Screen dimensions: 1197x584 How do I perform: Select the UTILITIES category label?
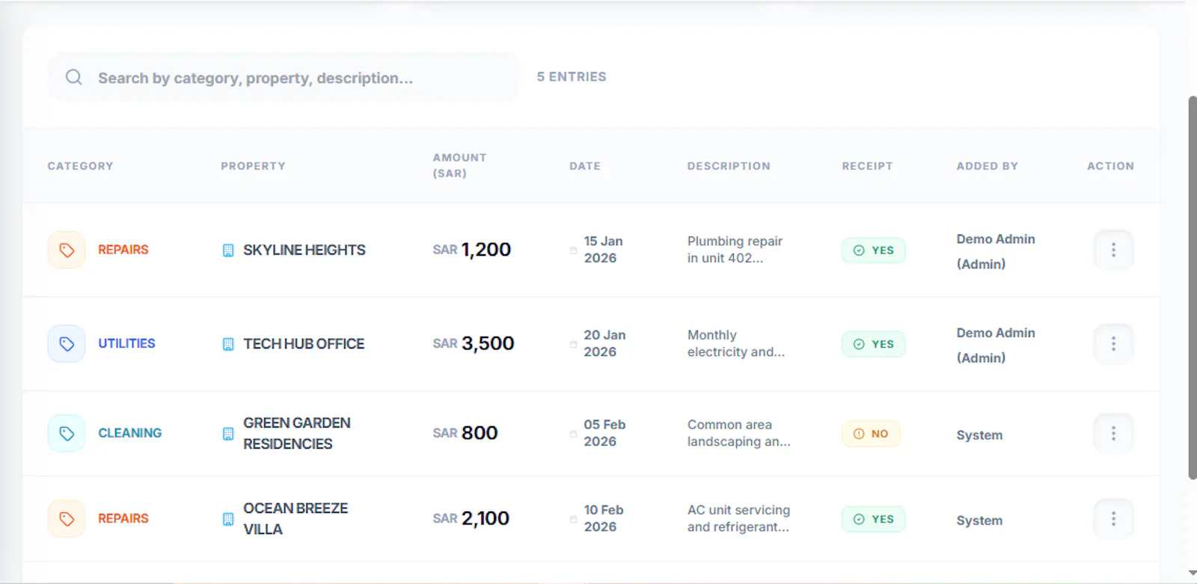coord(126,344)
